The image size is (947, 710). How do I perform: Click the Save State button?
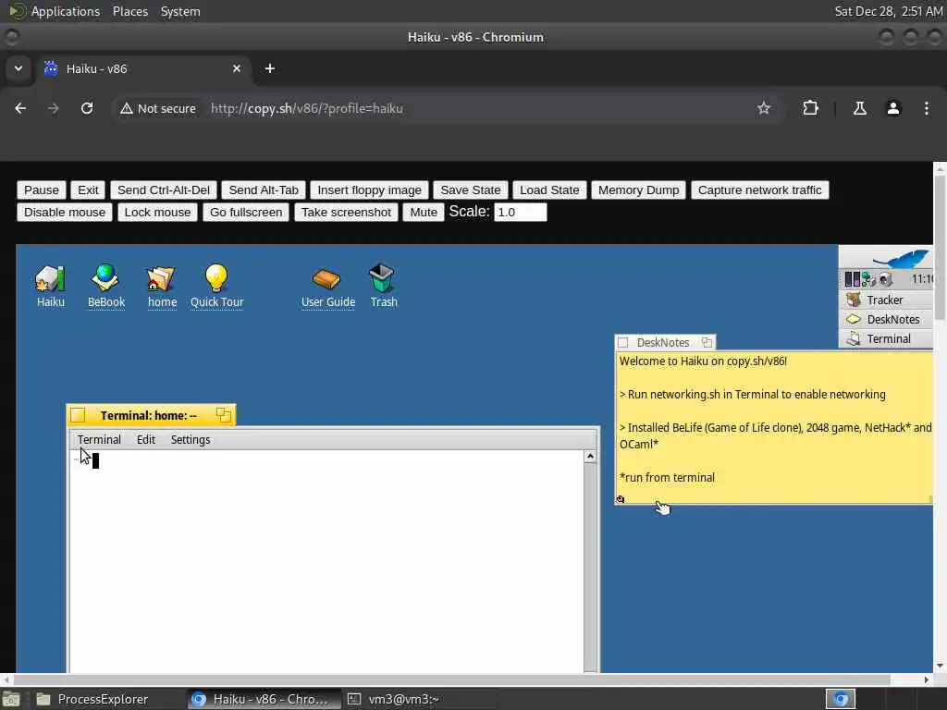pyautogui.click(x=471, y=190)
